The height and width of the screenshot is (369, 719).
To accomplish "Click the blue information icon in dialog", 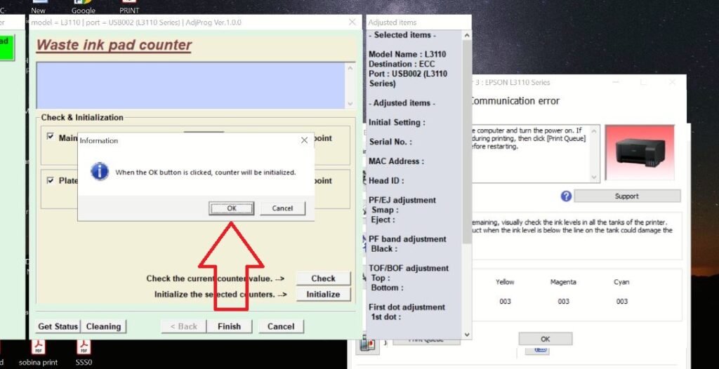I will click(x=100, y=171).
